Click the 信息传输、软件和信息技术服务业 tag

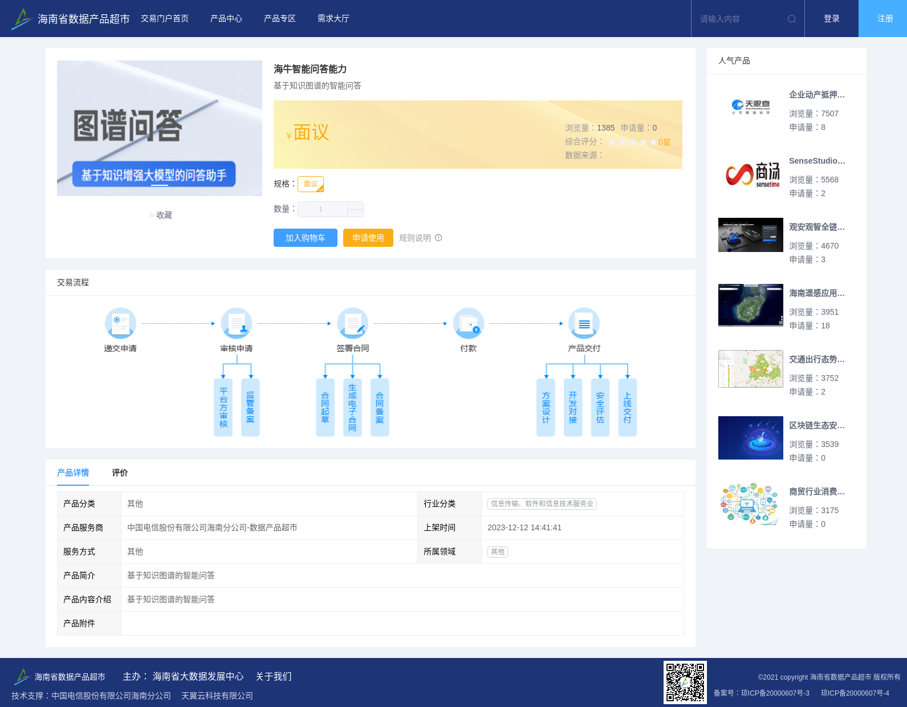[x=542, y=504]
